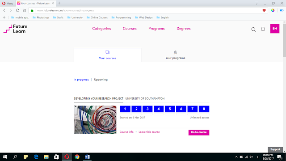Screen dimensions: 286x161
Task: Close the Your courses browser tab
Action: 53,3
